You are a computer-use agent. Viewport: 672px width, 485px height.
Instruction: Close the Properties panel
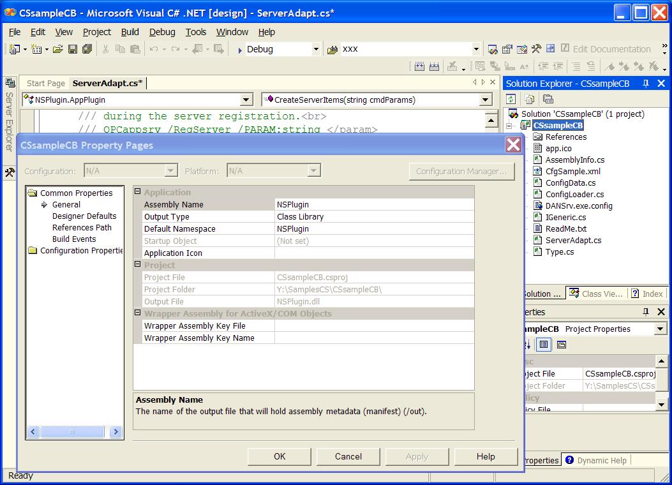[661, 312]
